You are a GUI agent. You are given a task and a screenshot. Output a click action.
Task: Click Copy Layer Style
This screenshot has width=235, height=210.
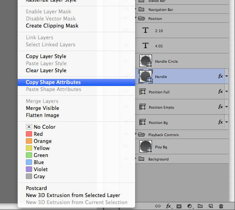pos(46,56)
